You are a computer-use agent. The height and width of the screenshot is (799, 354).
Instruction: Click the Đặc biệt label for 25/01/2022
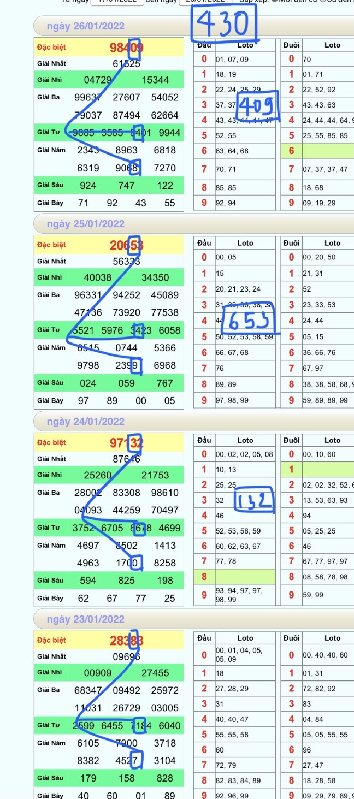click(x=51, y=245)
